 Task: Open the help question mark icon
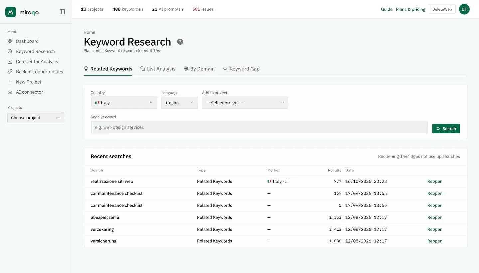[180, 42]
